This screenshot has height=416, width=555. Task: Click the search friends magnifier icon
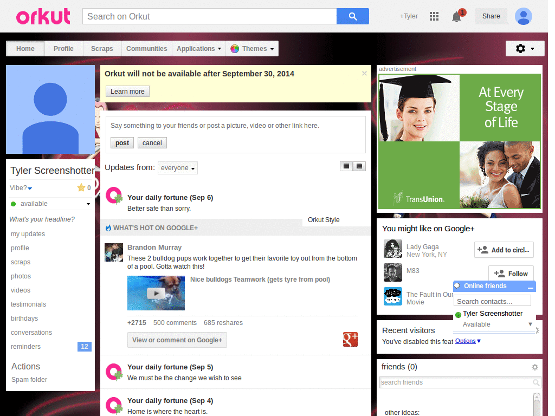[536, 382]
